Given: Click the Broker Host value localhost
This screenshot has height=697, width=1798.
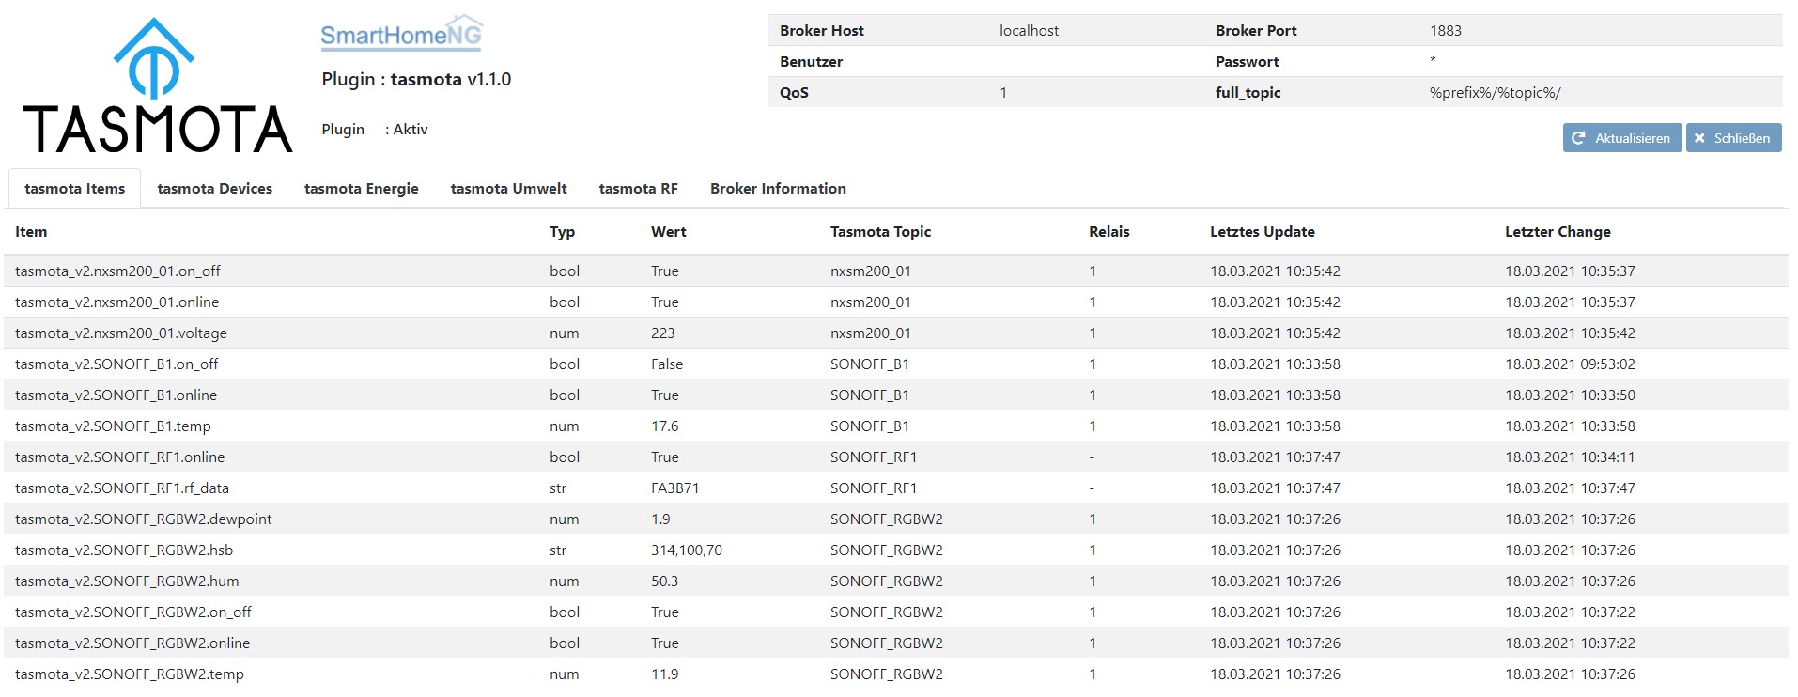Looking at the screenshot, I should click(x=1029, y=31).
